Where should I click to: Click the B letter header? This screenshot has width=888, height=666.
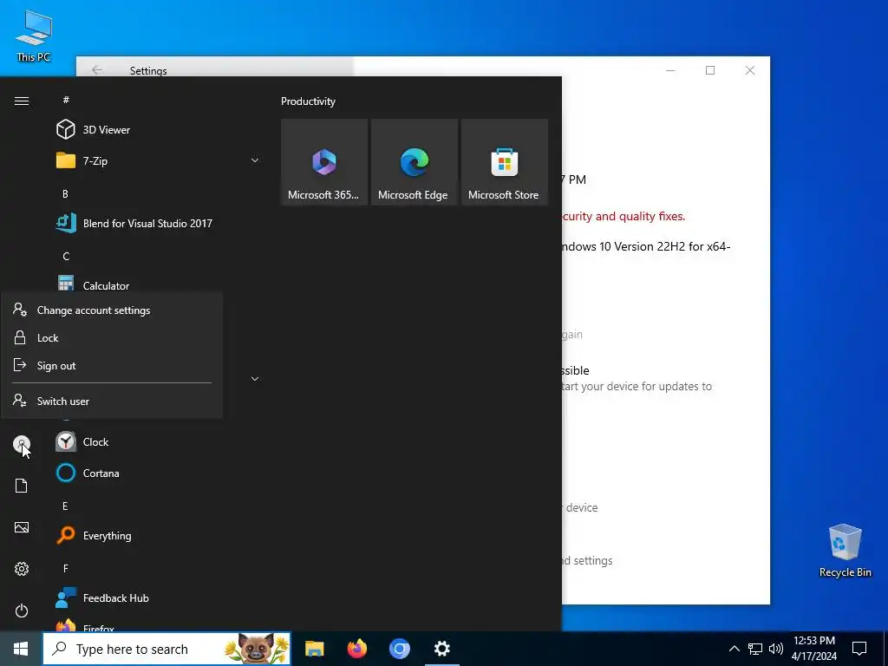click(x=65, y=193)
